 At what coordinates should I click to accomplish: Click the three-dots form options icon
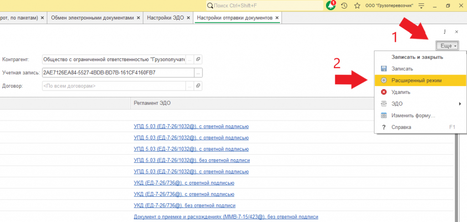click(445, 31)
